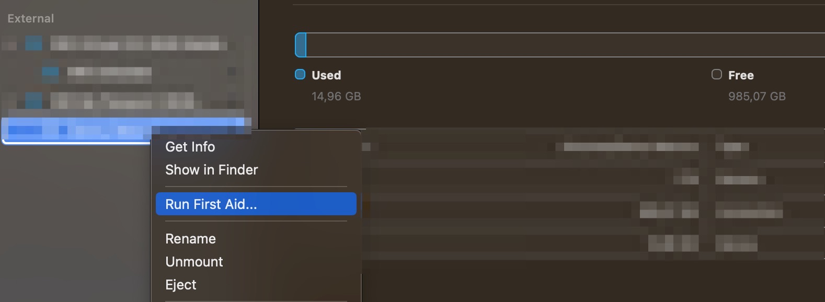Viewport: 825px width, 302px height.
Task: Click the blue used segment of storage bar
Action: point(301,45)
